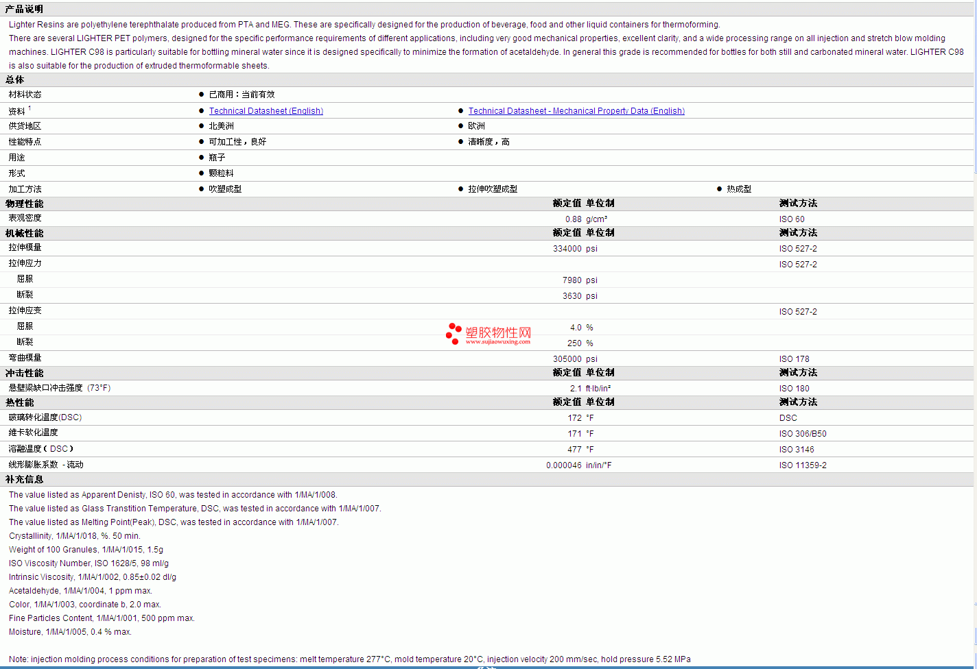Click the 机械性能 section header
The height and width of the screenshot is (669, 977).
pos(24,233)
